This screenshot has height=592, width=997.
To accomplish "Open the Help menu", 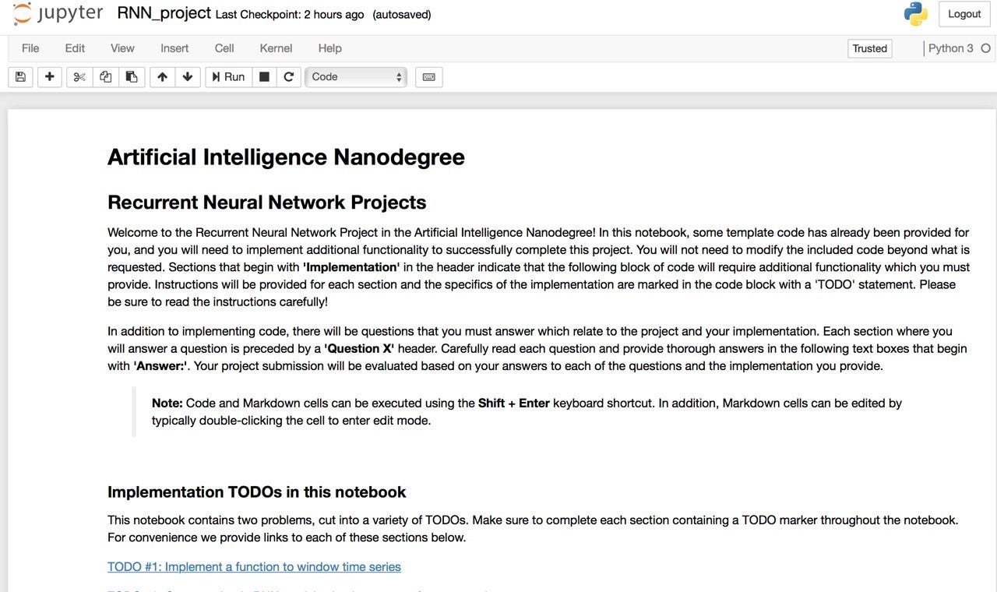I will pos(329,48).
